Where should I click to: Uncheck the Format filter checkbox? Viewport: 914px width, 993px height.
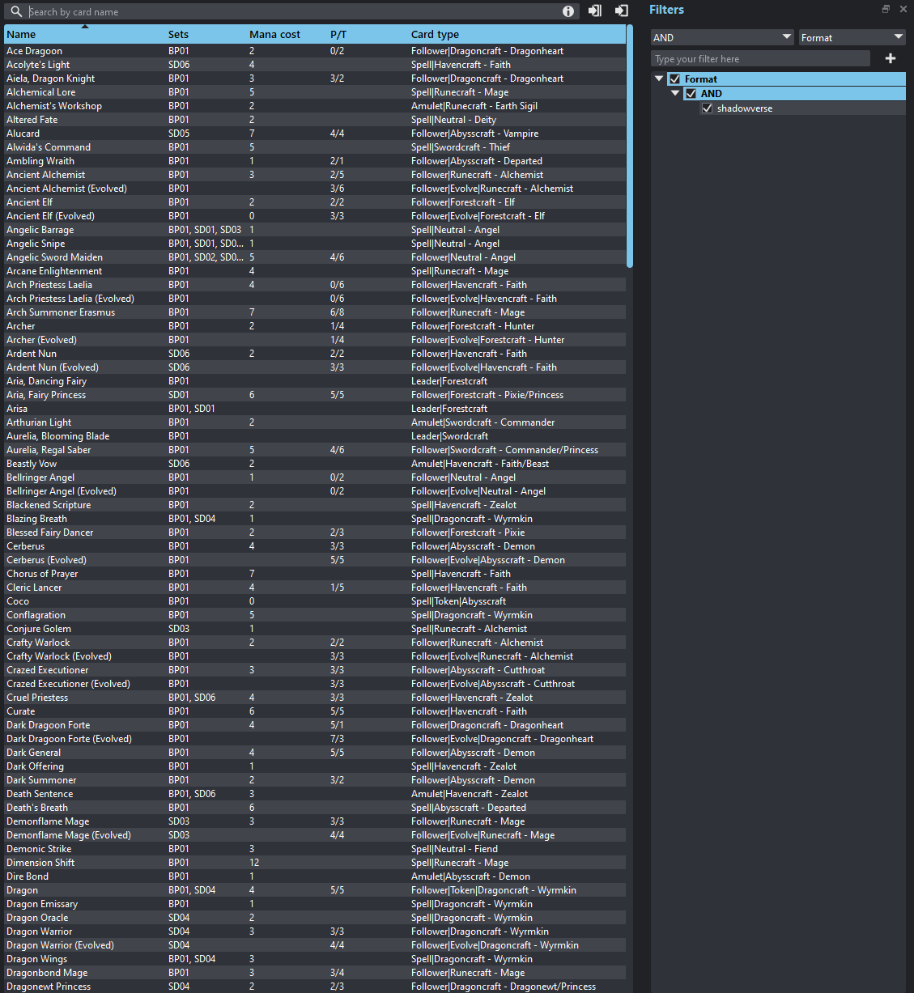point(674,79)
